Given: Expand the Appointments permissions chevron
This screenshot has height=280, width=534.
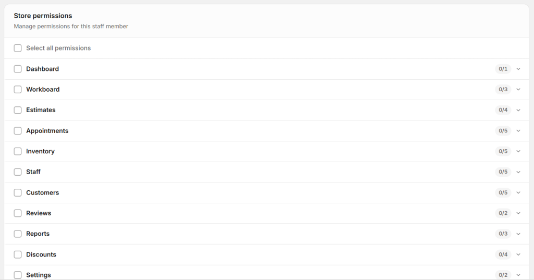Looking at the screenshot, I should (x=518, y=131).
